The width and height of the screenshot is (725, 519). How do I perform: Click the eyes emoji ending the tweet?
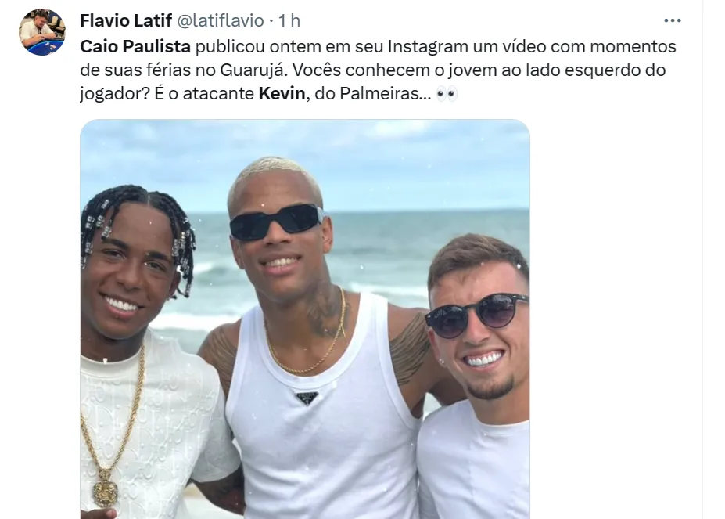click(447, 94)
